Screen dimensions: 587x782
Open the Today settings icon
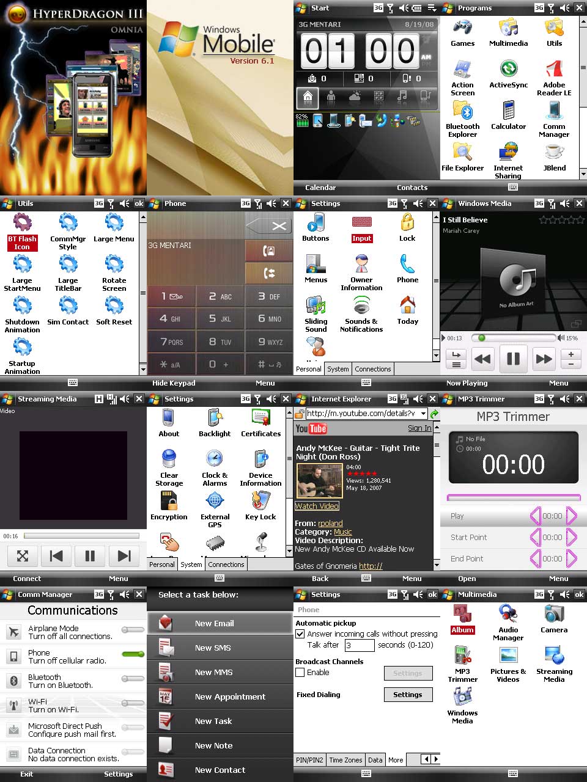(x=407, y=310)
